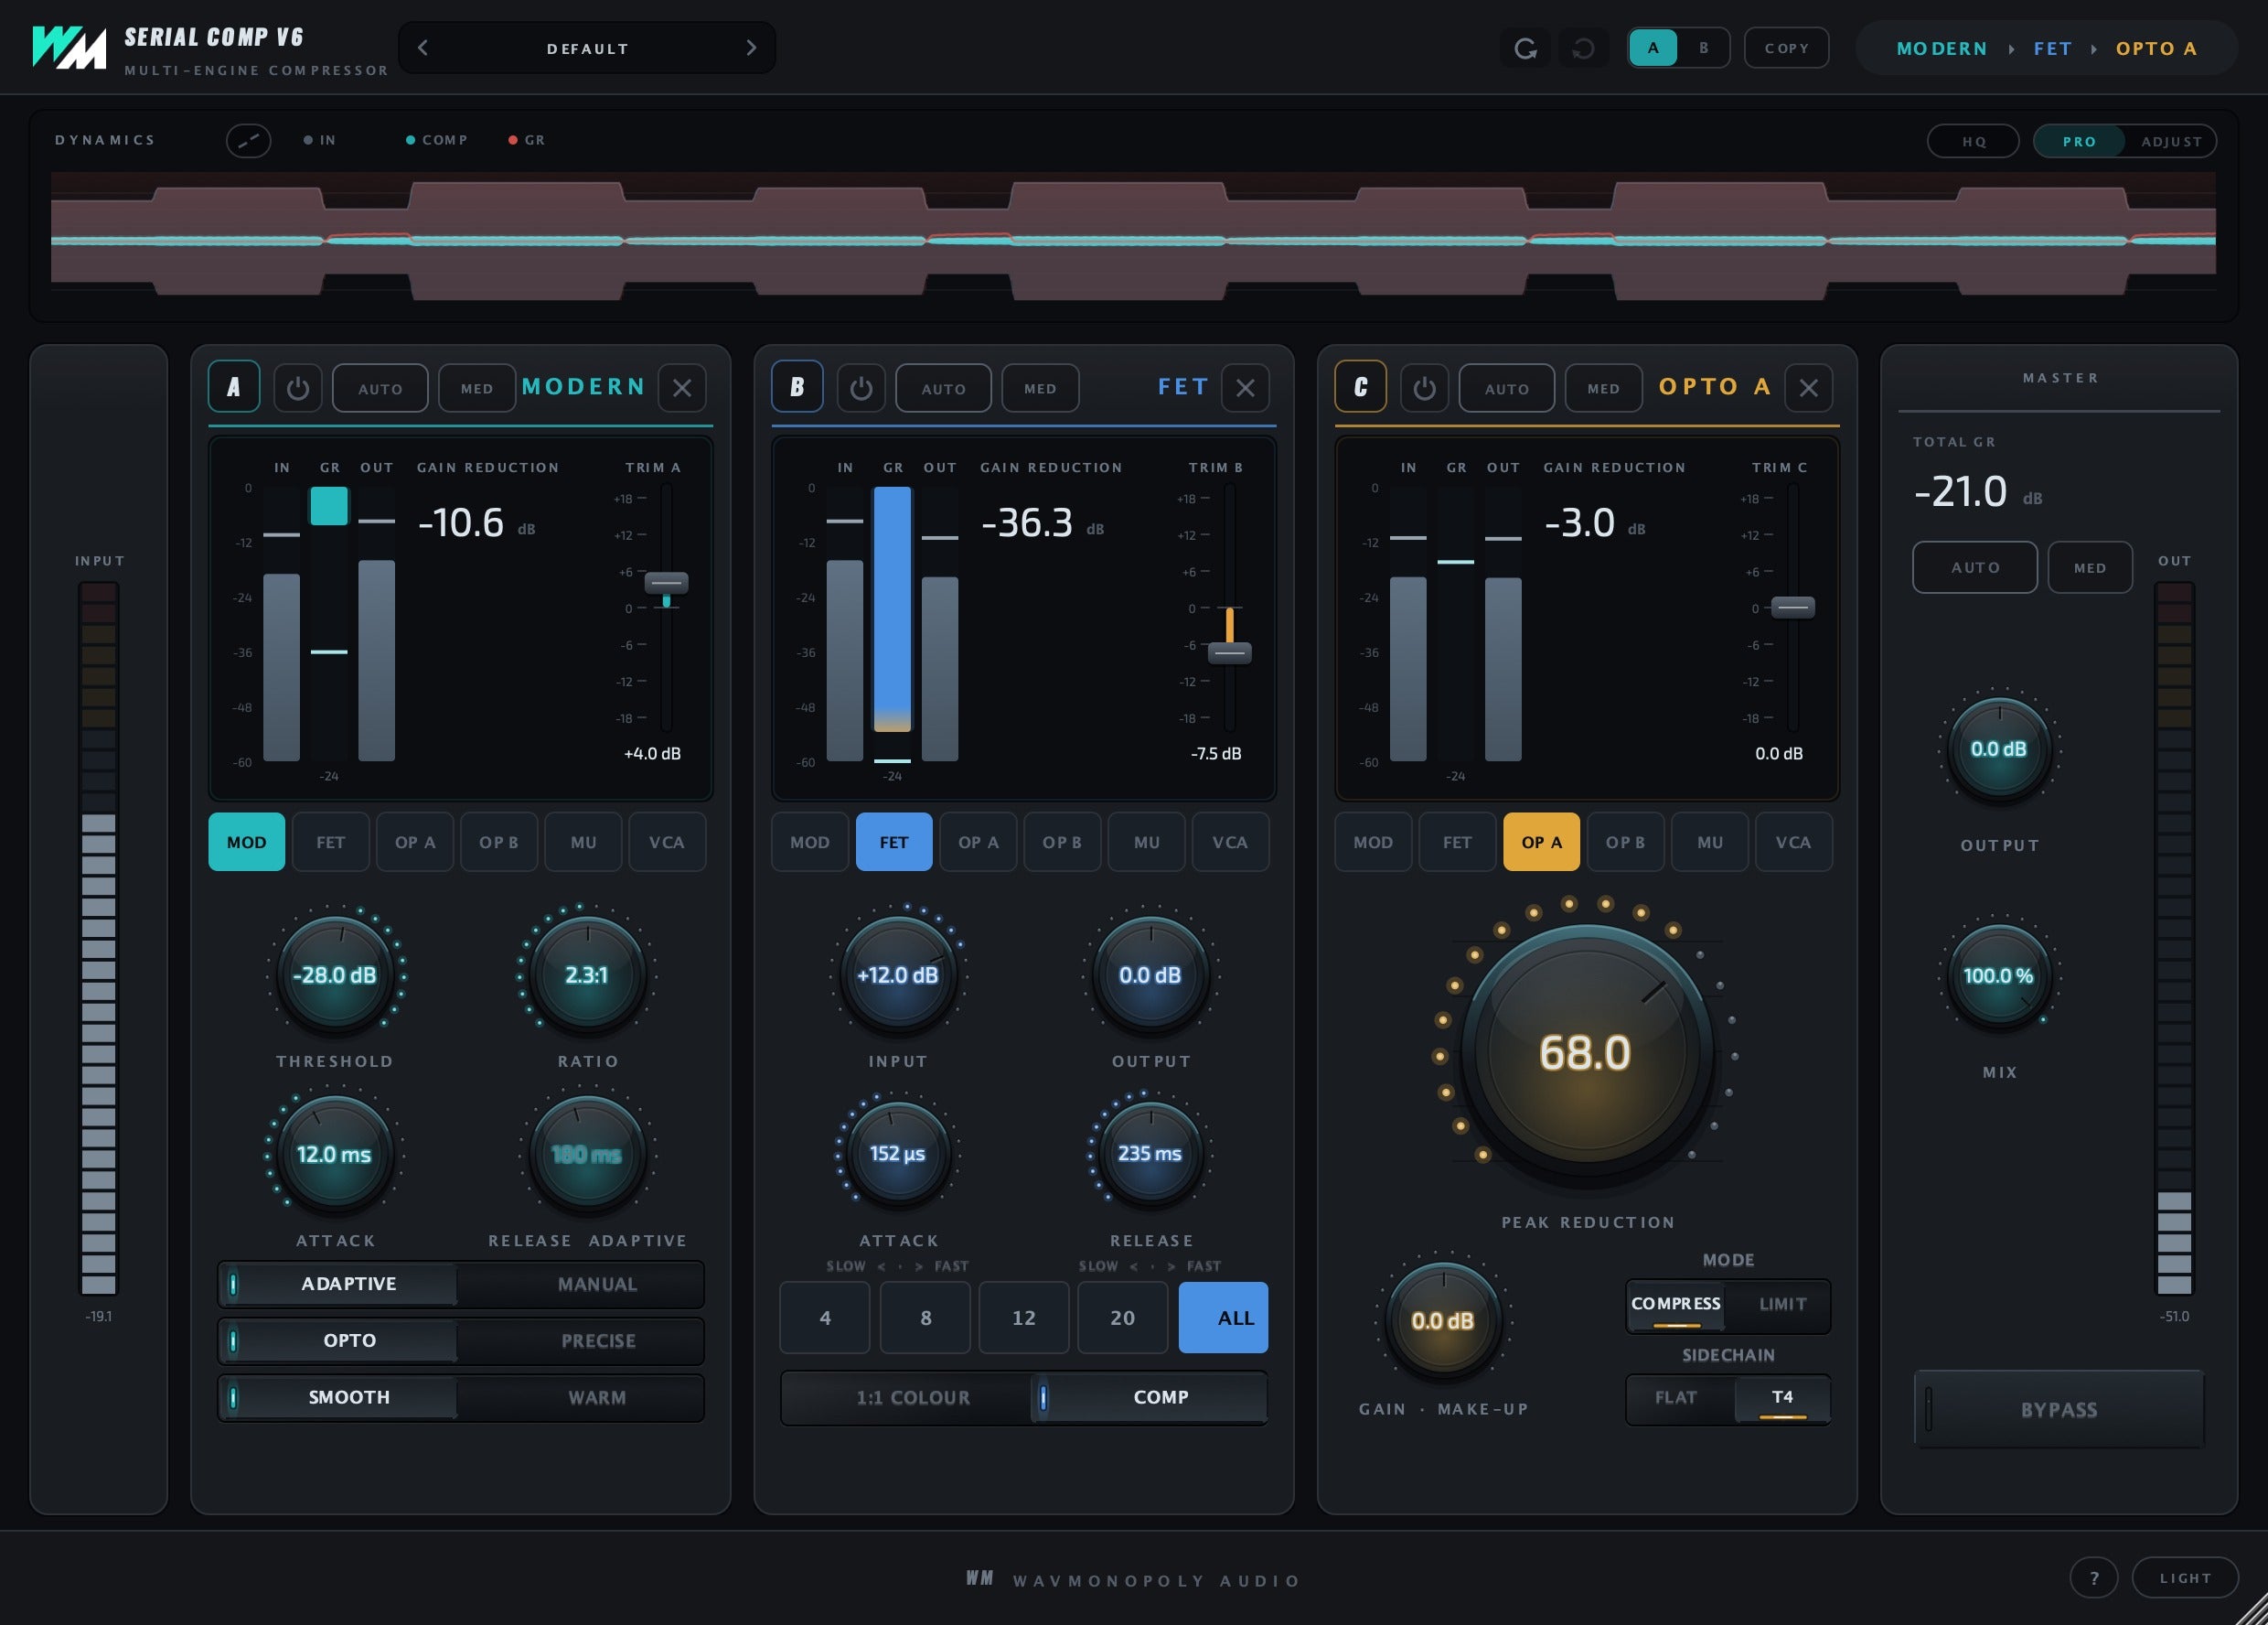Screen dimensions: 2268x1625
Task: Click the COPY button
Action: coord(1786,48)
